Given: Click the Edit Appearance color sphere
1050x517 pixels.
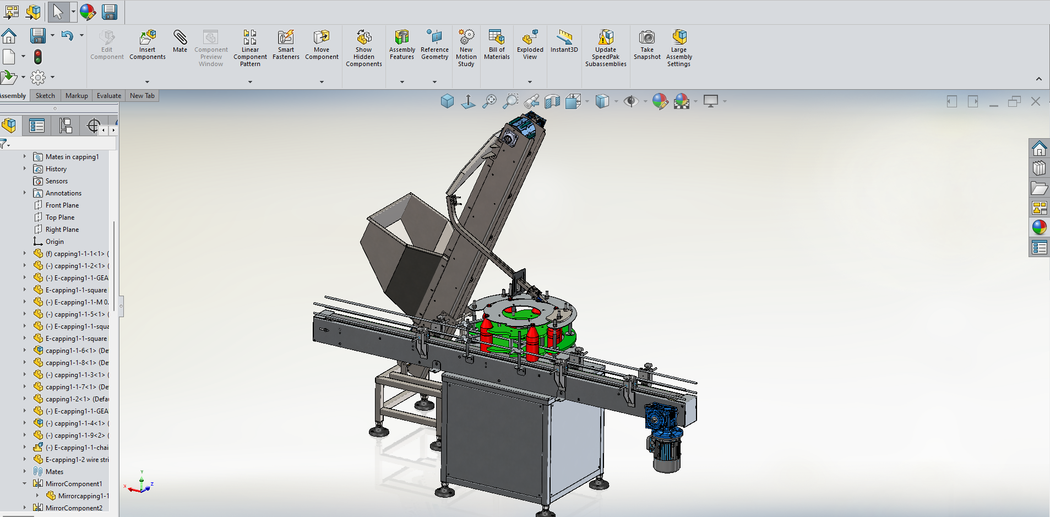Looking at the screenshot, I should pyautogui.click(x=660, y=101).
